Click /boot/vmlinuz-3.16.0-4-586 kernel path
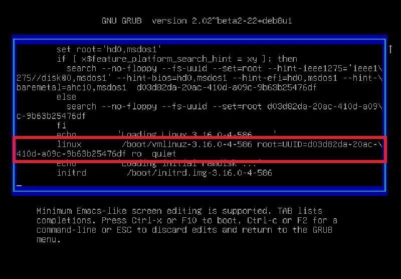Viewport: 401px width, 279px height. [186, 145]
